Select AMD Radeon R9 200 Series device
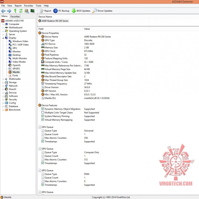Image resolution: width=199 pixels, height=199 pixels. [53, 21]
